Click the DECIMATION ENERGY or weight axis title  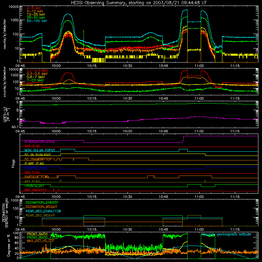tap(5, 213)
